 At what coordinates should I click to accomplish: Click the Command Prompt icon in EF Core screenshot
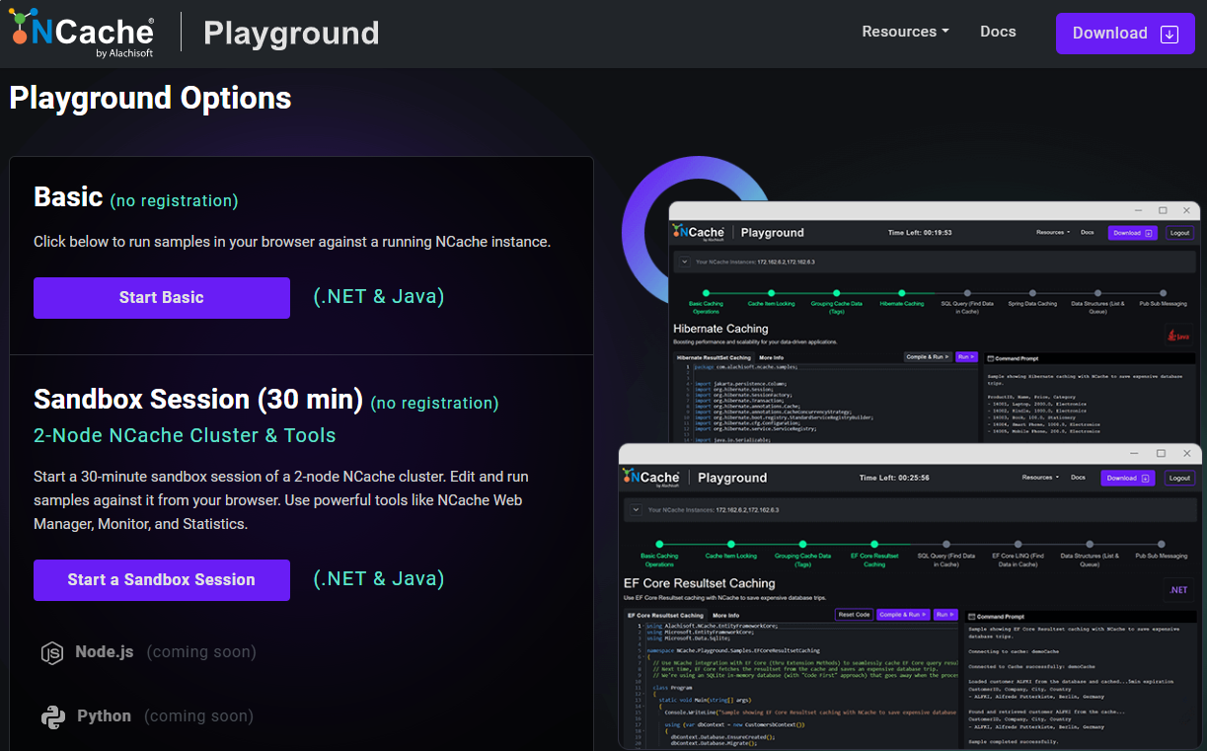pos(971,616)
